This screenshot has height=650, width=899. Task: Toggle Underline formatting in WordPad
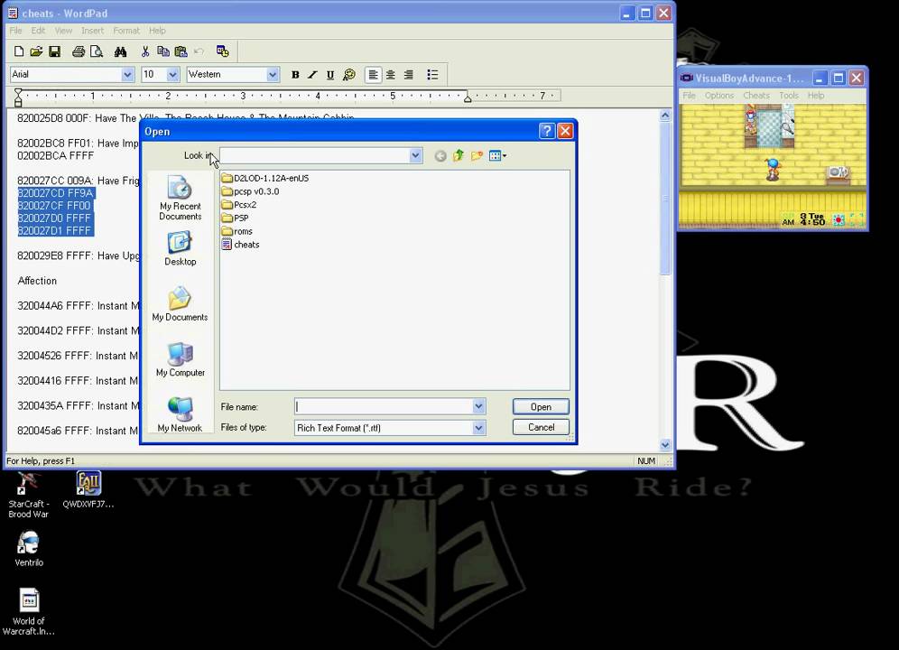point(330,75)
